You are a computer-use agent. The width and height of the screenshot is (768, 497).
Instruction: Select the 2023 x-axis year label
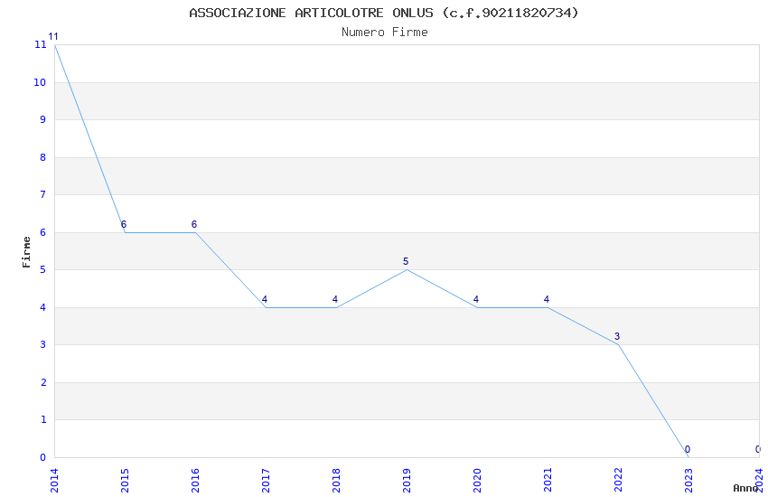(688, 481)
